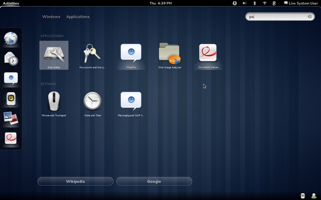
Task: Open the network Wi-Fi menu
Action: 264,3
